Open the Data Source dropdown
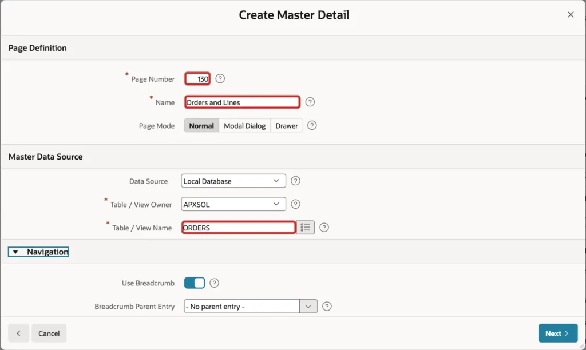This screenshot has width=586, height=350. click(x=233, y=181)
